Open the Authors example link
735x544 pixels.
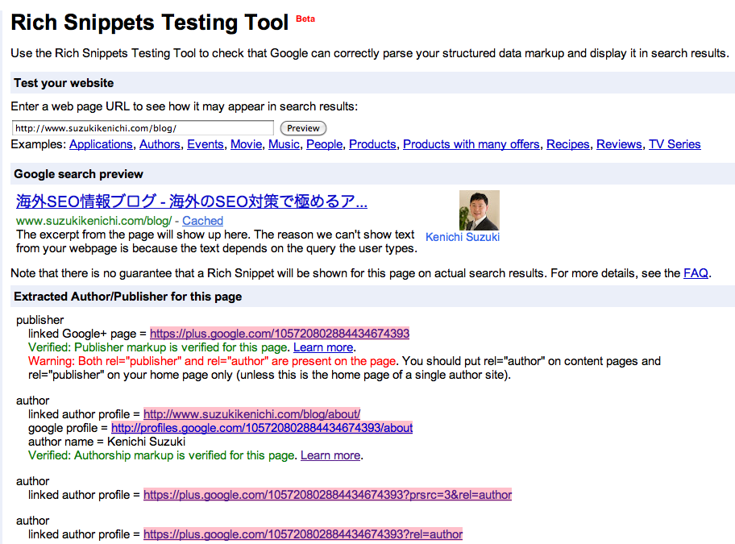(160, 144)
